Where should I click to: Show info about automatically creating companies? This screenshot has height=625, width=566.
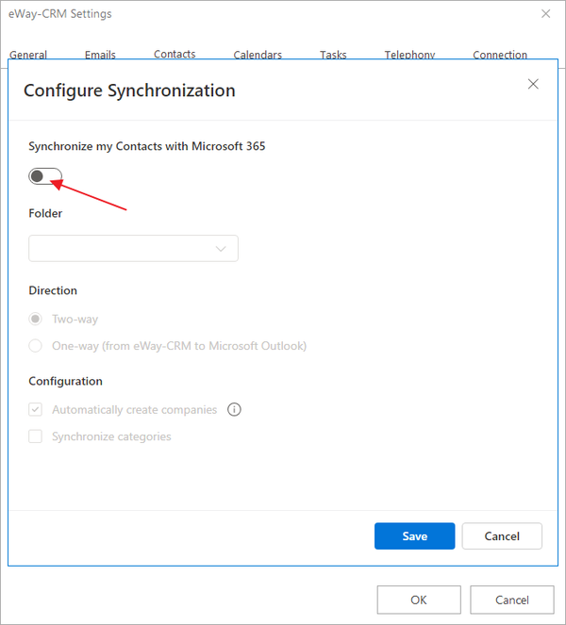click(234, 409)
